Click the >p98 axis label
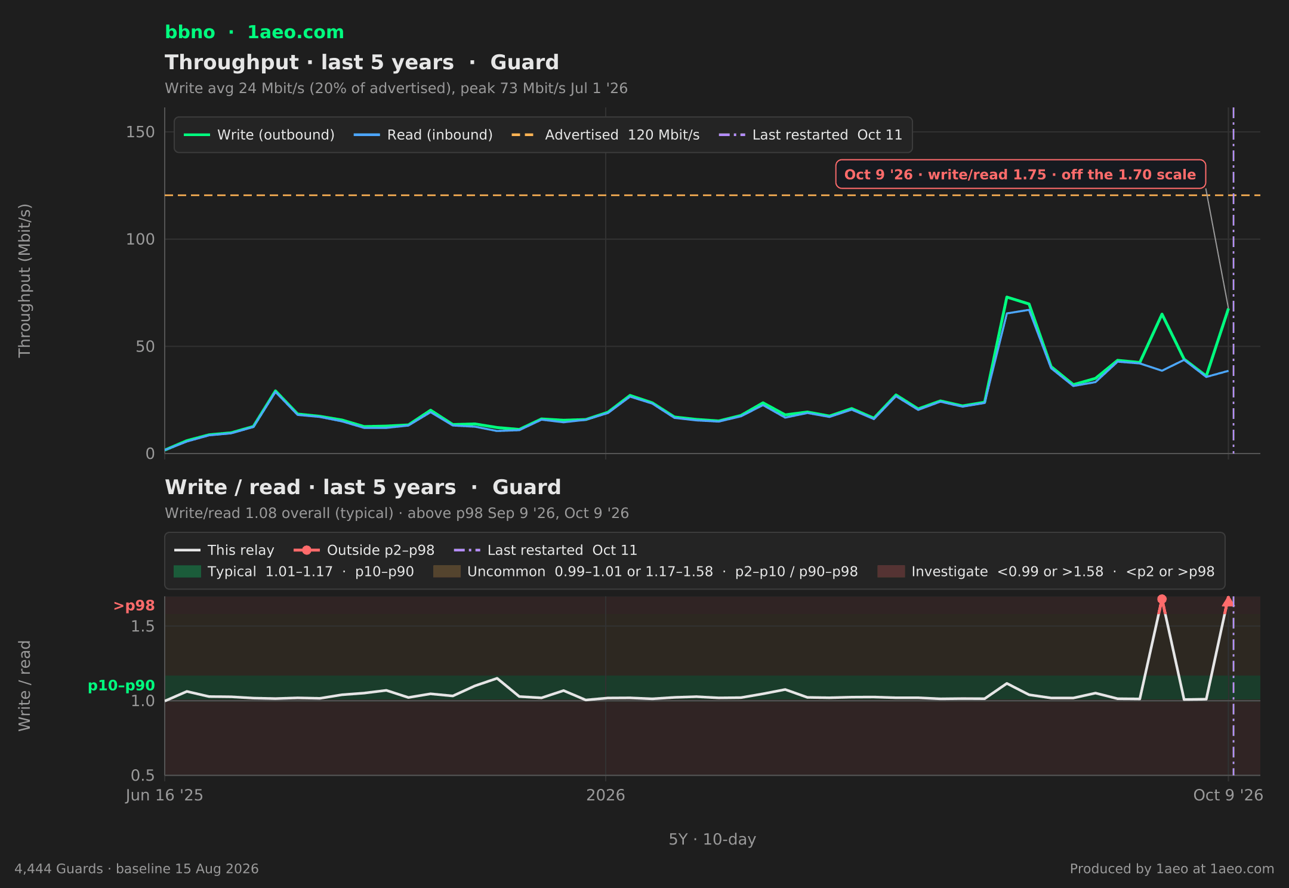This screenshot has width=1289, height=888. point(134,606)
